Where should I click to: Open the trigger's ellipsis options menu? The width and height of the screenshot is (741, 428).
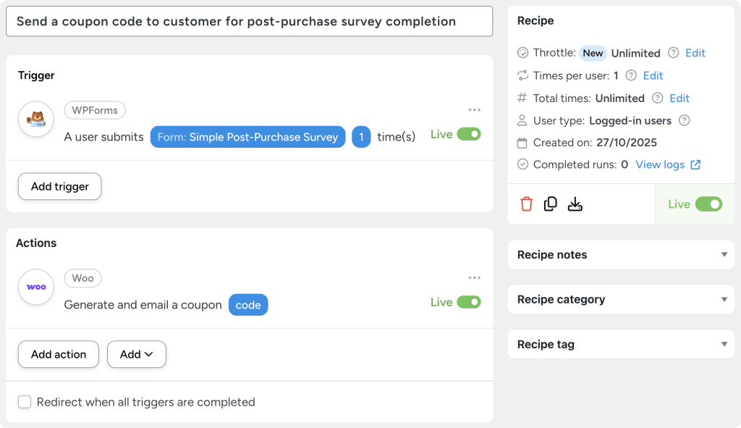(x=475, y=109)
